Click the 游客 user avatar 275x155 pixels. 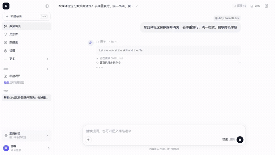click(x=6, y=148)
